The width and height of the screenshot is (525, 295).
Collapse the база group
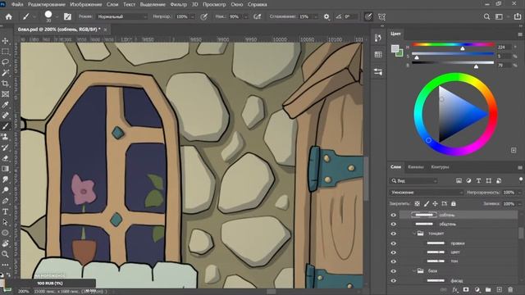[414, 271]
